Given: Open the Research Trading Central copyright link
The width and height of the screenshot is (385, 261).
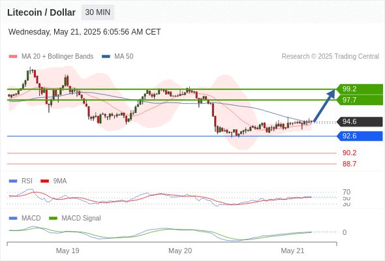Looking at the screenshot, I should coord(330,57).
